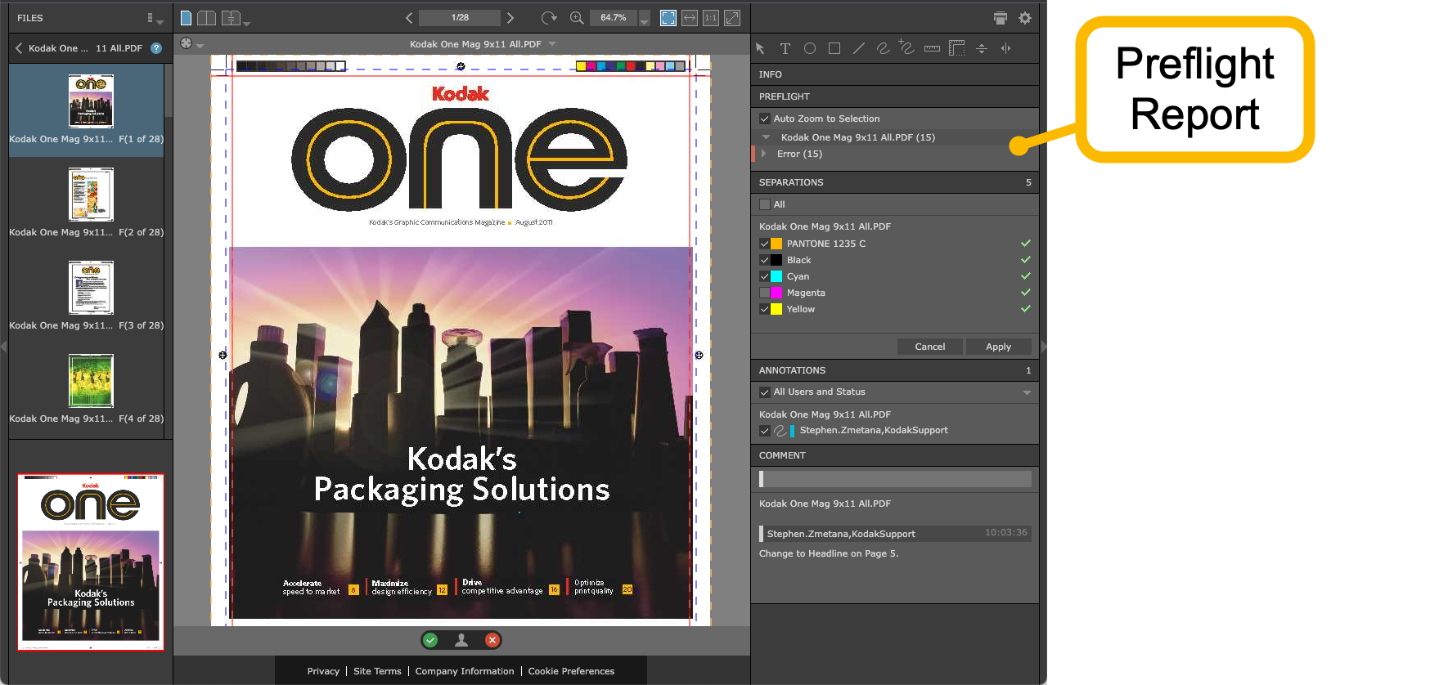Click the print icon
The height and width of the screenshot is (685, 1439).
pyautogui.click(x=1000, y=18)
